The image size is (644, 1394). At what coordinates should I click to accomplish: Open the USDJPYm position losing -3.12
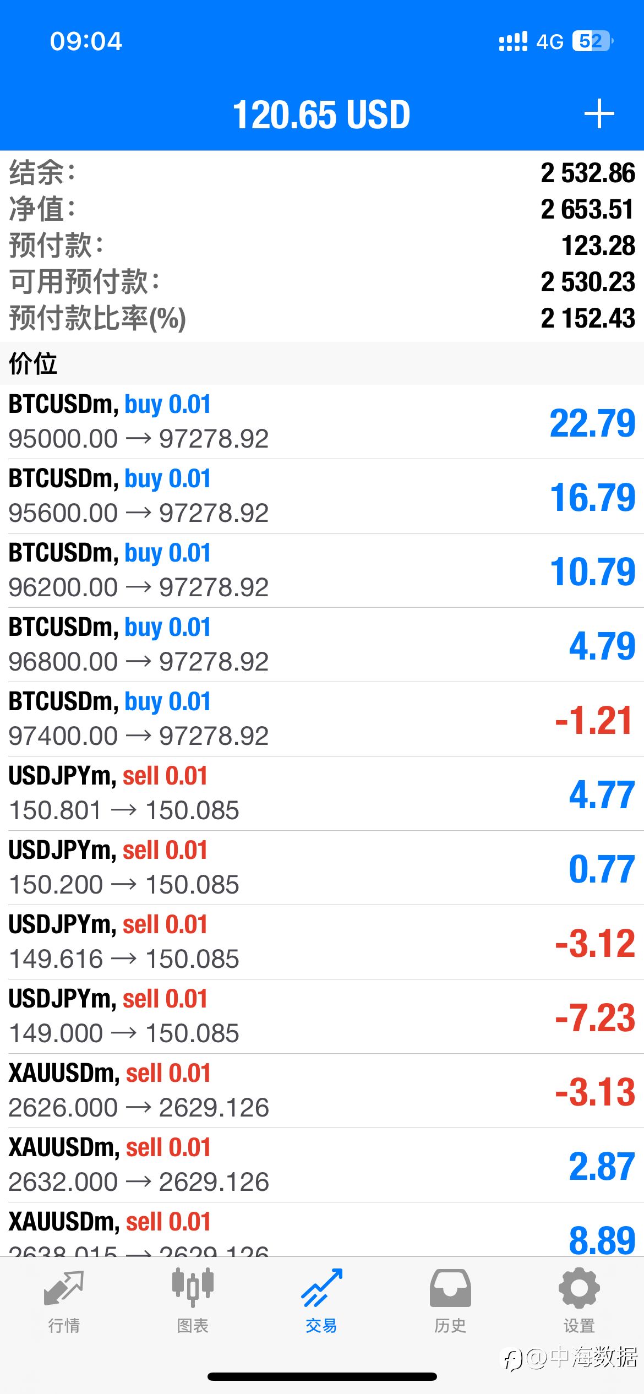(x=322, y=942)
